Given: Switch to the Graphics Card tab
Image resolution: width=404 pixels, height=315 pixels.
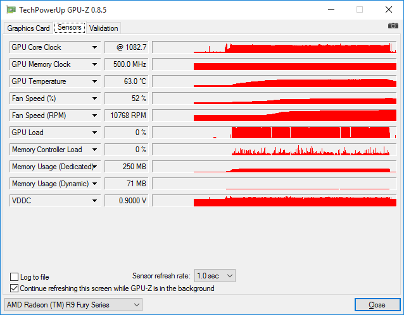Looking at the screenshot, I should [x=28, y=28].
